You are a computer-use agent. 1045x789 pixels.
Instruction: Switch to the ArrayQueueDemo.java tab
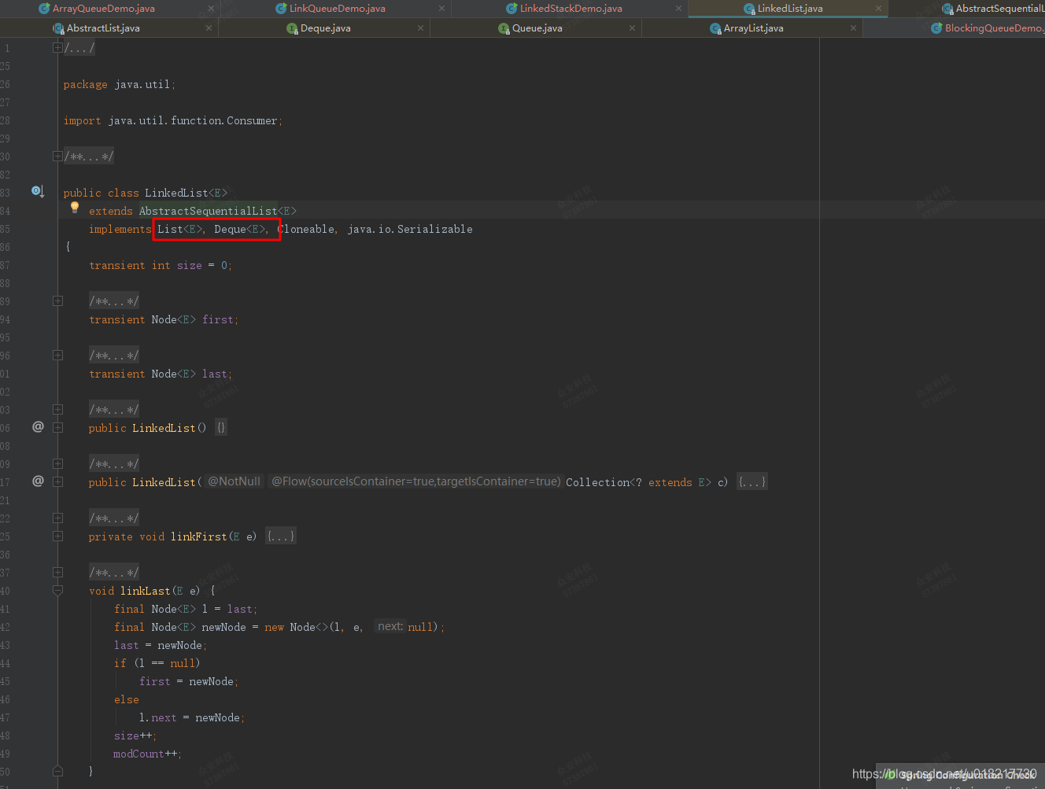click(104, 9)
